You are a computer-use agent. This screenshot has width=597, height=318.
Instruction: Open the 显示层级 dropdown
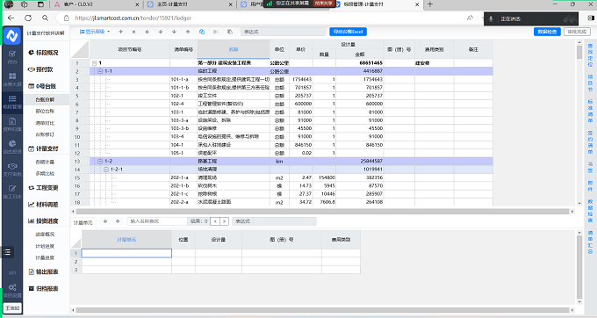click(95, 32)
